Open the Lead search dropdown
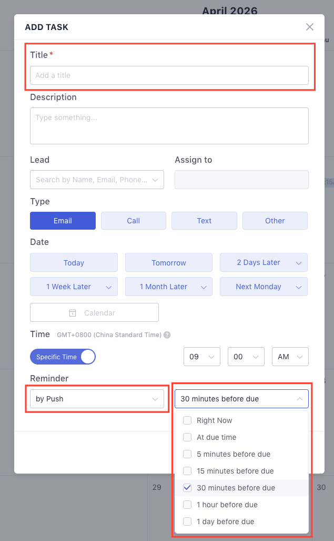The image size is (334, 541). [97, 180]
